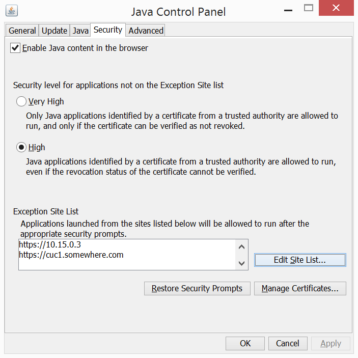358x358 pixels.
Task: Switch to the Update tab
Action: (x=54, y=31)
